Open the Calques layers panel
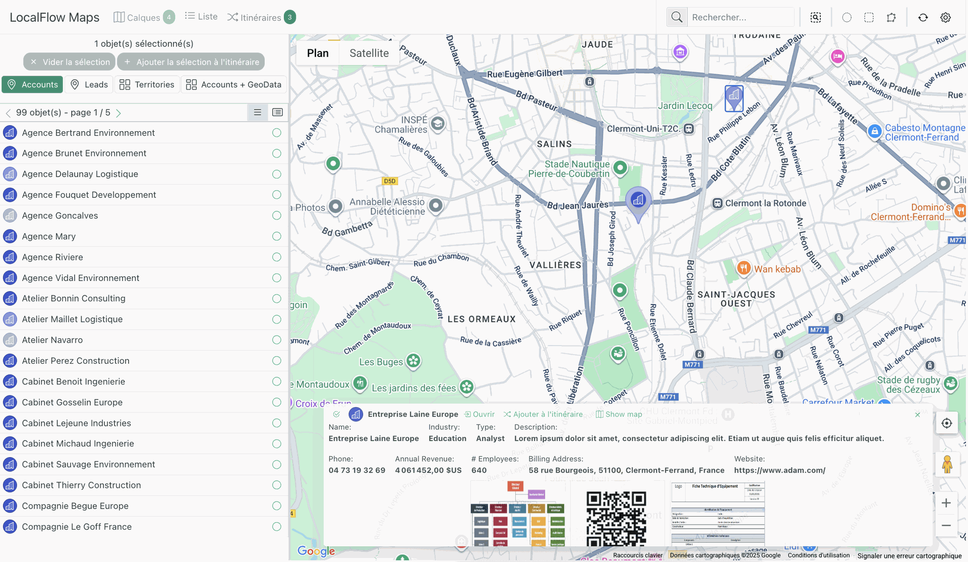Screen dimensions: 968x562 coord(144,17)
